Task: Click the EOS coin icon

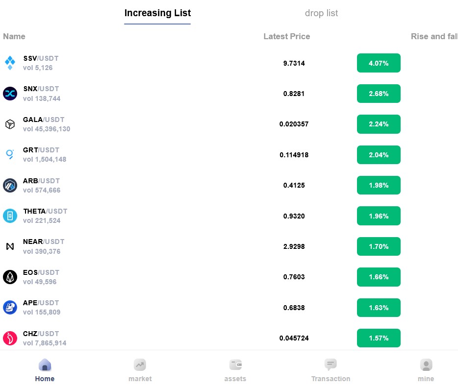Action: 10,277
